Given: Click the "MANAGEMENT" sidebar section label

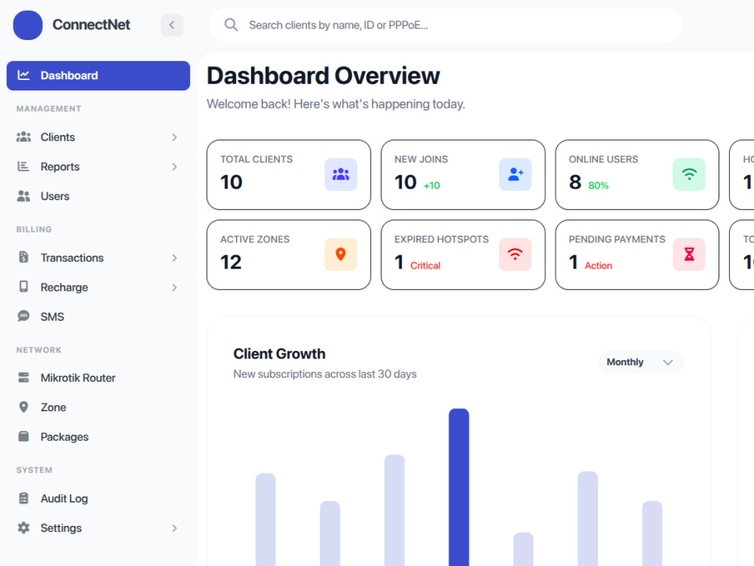Looking at the screenshot, I should point(48,109).
